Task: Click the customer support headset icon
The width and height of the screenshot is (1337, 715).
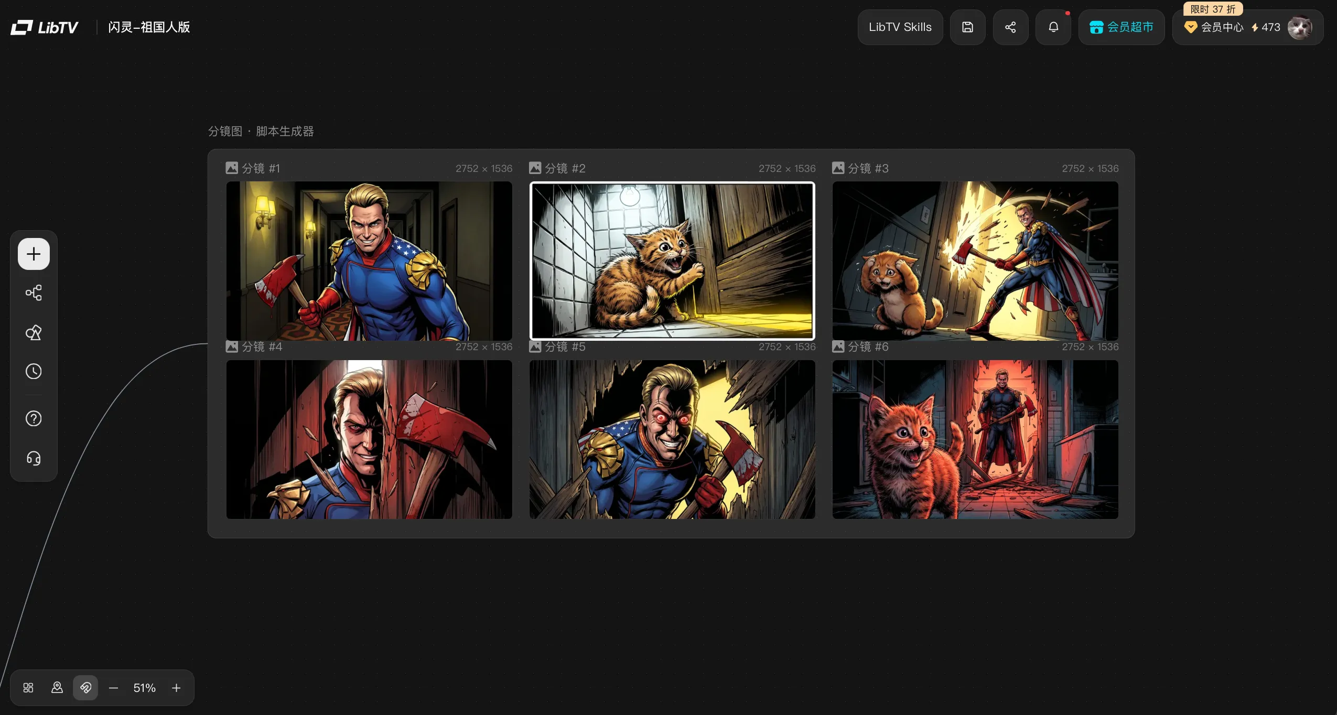Action: [34, 458]
